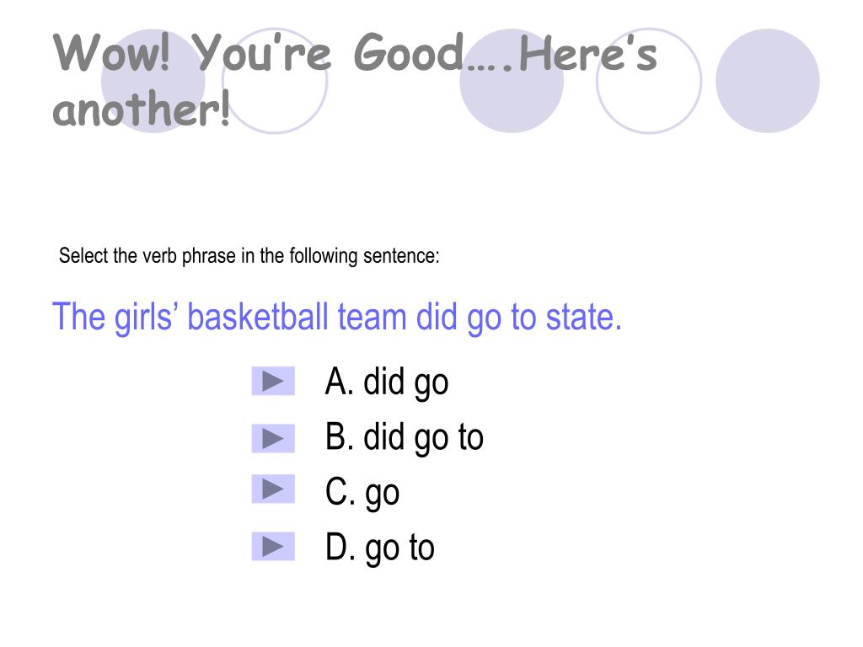Click the arrow button next to D. go to

(x=273, y=546)
